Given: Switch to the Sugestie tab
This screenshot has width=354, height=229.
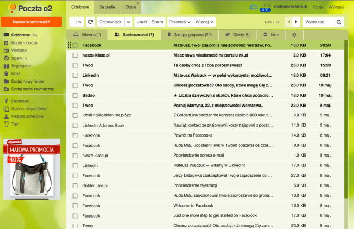Looking at the screenshot, I should 107,7.
